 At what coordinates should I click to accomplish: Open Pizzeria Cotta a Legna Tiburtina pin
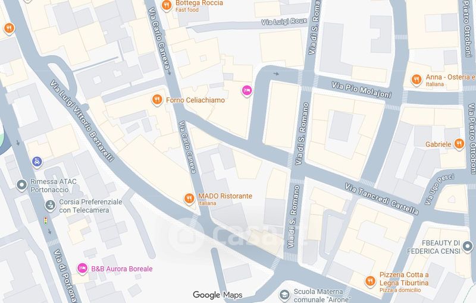369,282
